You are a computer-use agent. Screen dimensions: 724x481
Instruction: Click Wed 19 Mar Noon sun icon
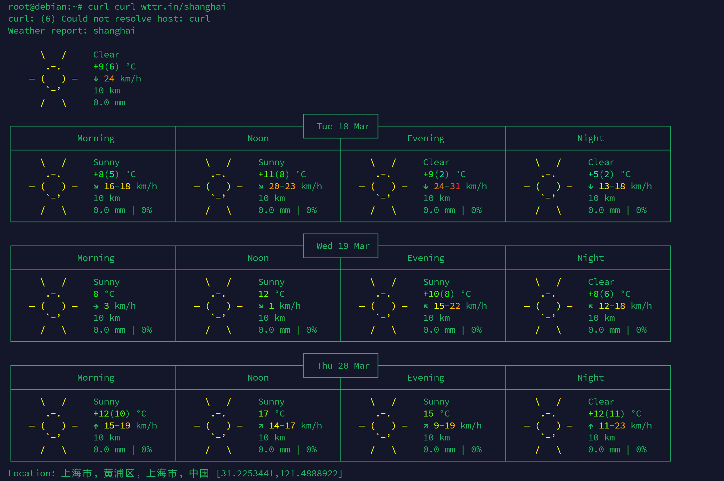coord(218,306)
